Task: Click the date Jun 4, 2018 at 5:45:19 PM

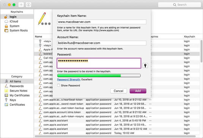Action: point(130,120)
